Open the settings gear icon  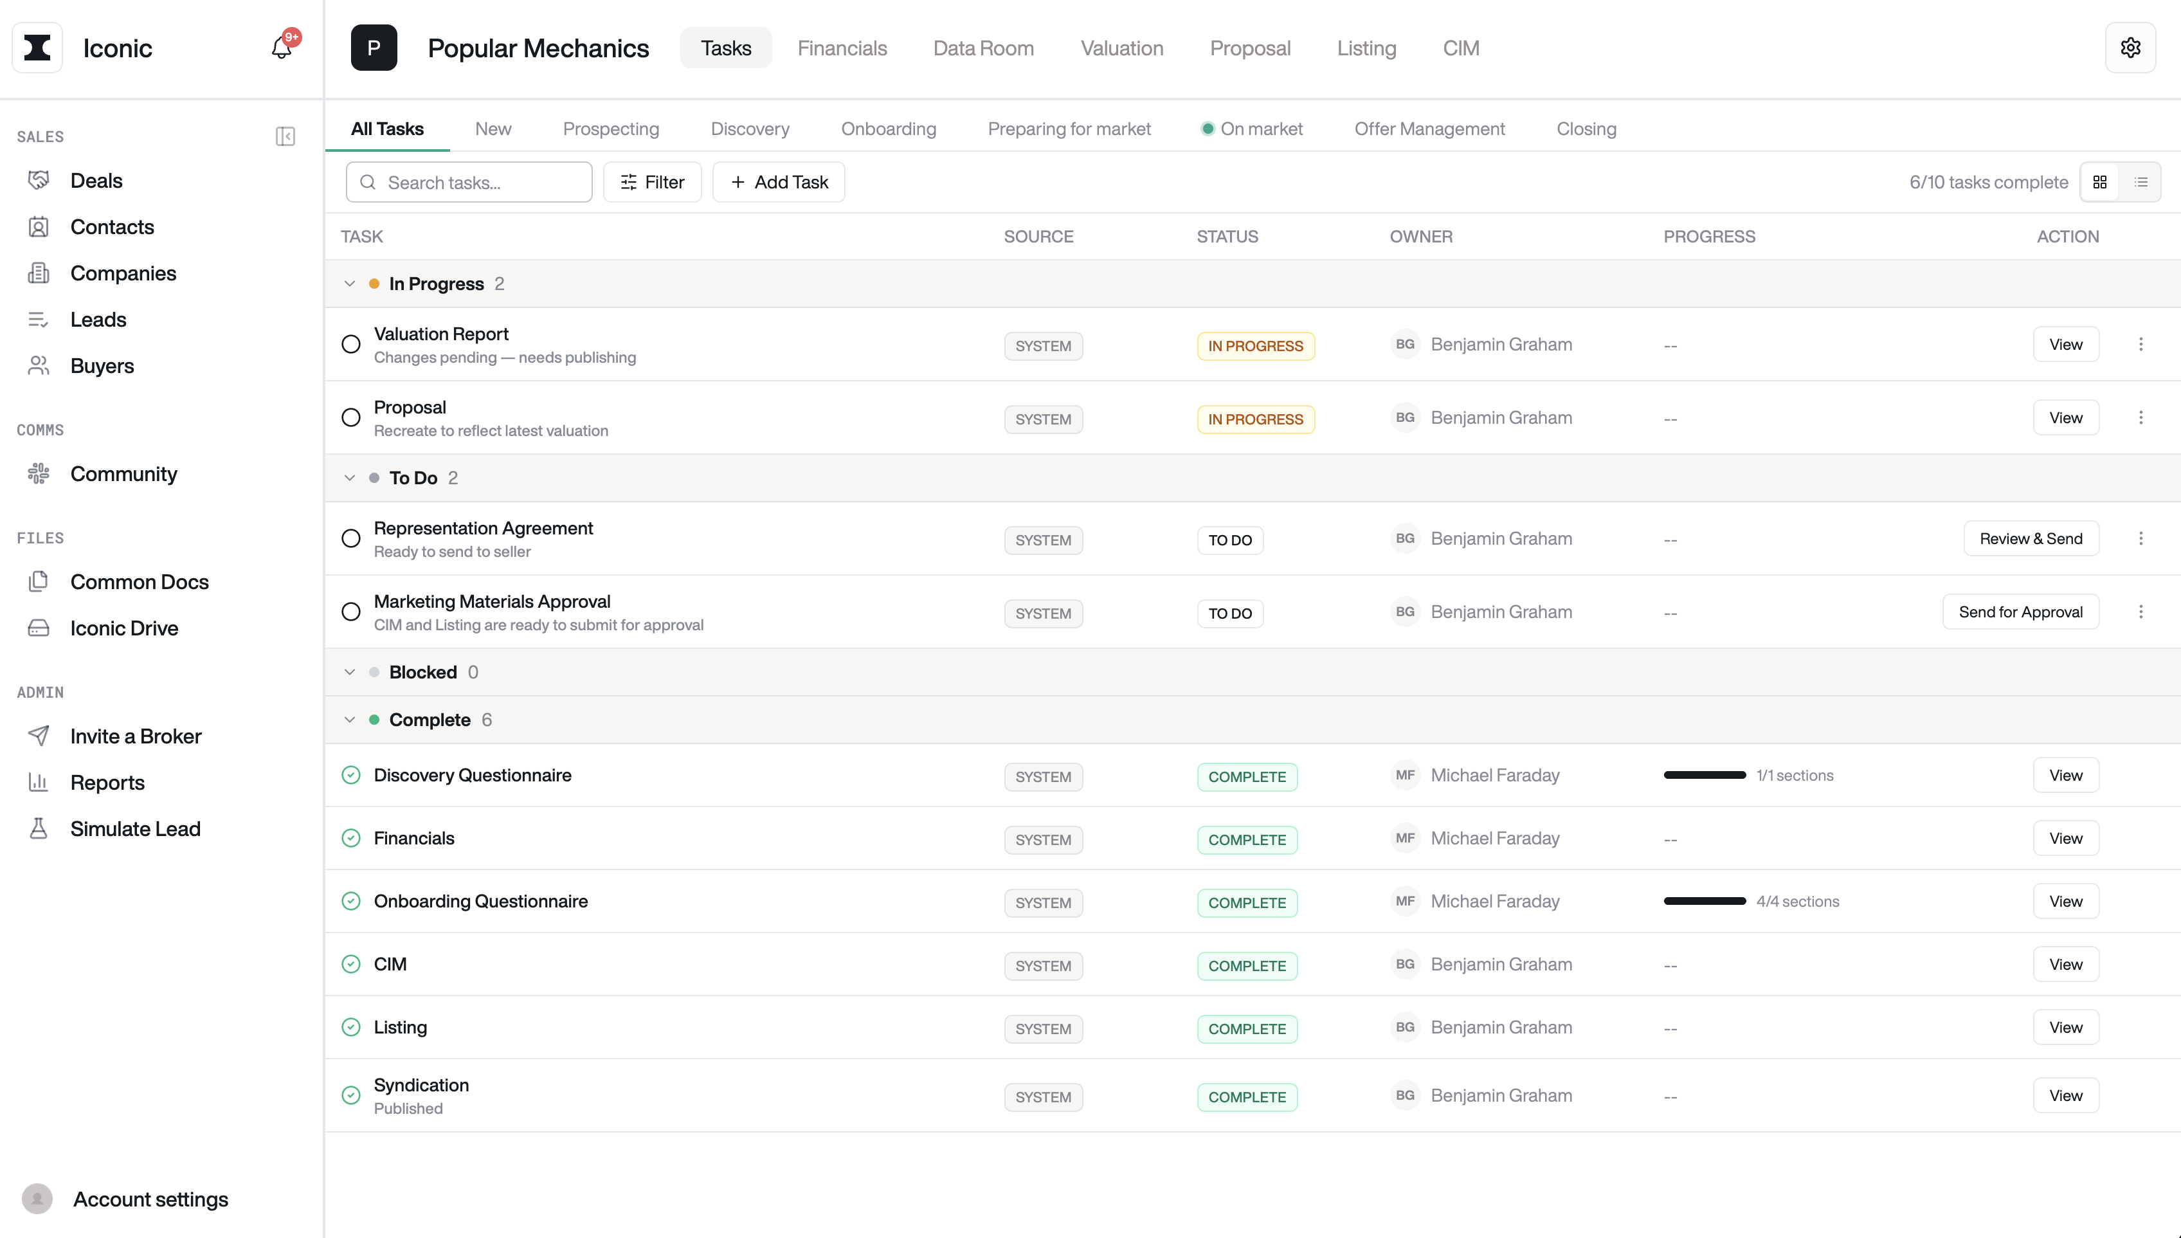coord(2130,48)
